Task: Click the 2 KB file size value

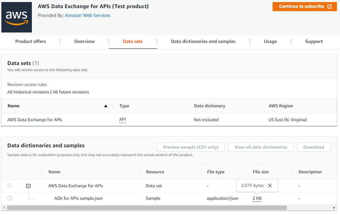Action: click(x=257, y=198)
